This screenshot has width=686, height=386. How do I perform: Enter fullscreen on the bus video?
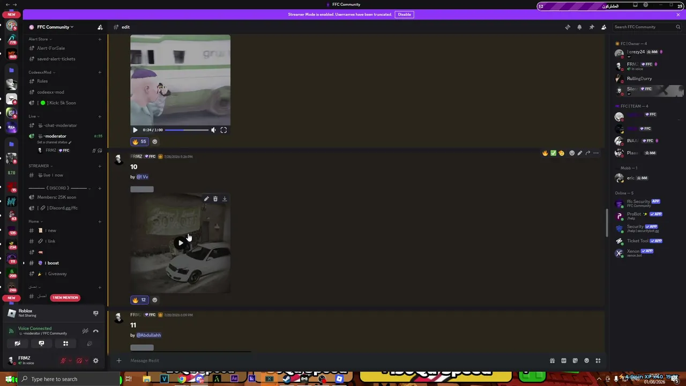tap(223, 130)
